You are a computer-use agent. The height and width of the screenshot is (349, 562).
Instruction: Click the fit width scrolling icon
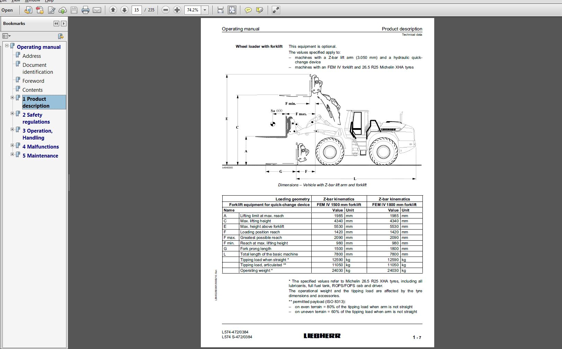(221, 10)
